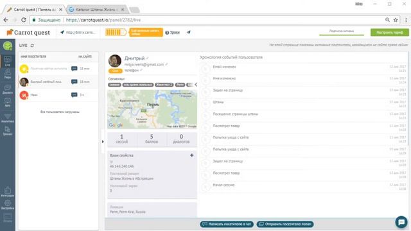
Task: Select the Быстрый visitor row
Action: 58,81
